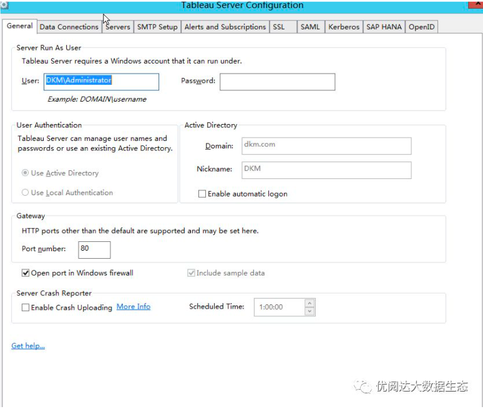This screenshot has width=483, height=409.
Task: Enable automatic logon checkbox
Action: pos(202,194)
